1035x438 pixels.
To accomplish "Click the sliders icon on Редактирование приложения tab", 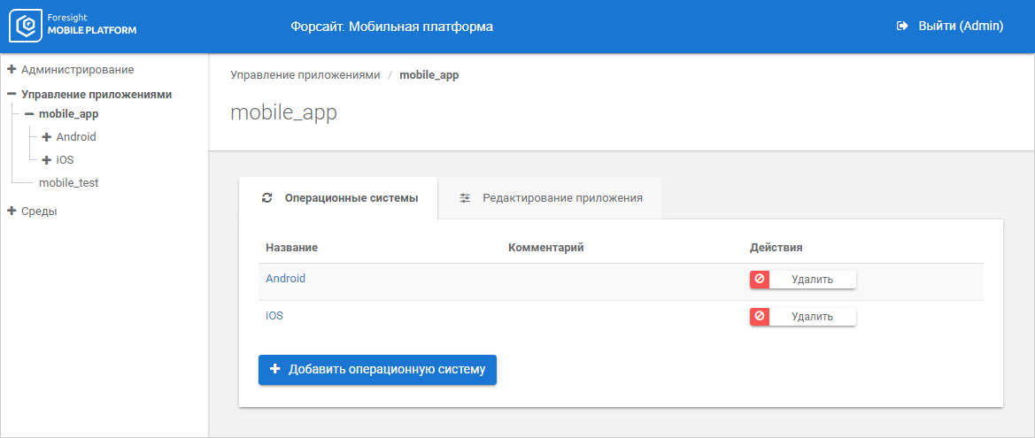I will (x=465, y=198).
